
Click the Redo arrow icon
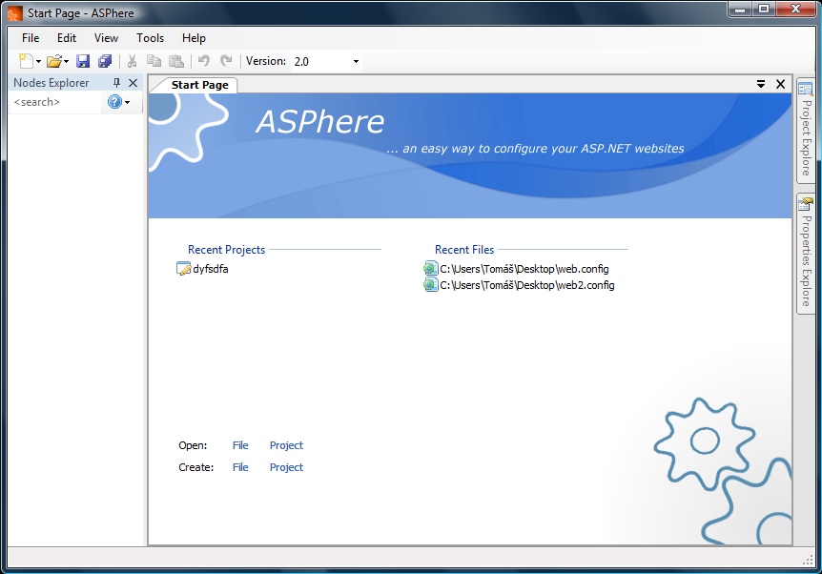click(x=226, y=61)
